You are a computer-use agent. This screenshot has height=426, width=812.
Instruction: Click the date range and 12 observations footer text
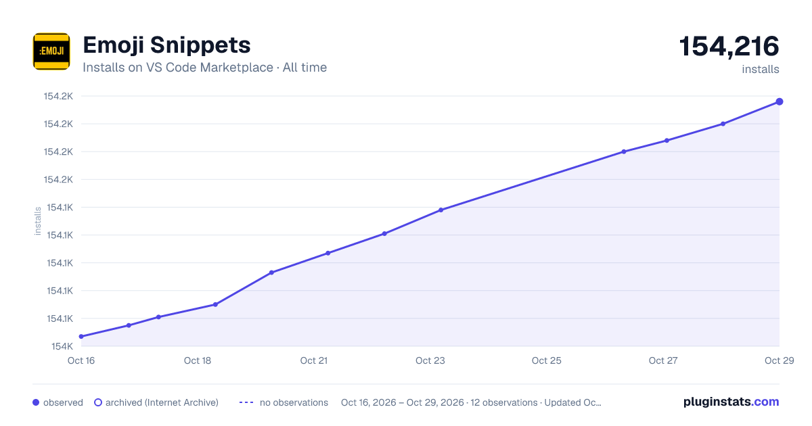[471, 402]
